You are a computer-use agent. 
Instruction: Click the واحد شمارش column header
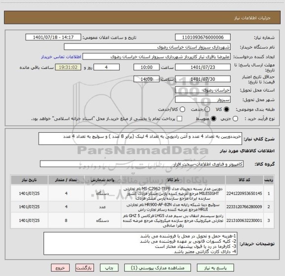click(102, 180)
